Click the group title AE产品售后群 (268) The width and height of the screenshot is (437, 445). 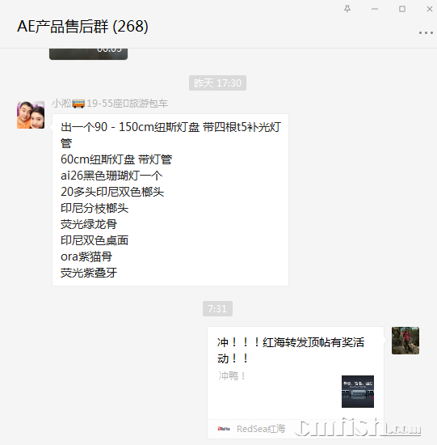82,27
